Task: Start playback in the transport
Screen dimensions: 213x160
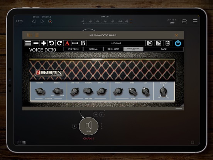Action: [42, 21]
